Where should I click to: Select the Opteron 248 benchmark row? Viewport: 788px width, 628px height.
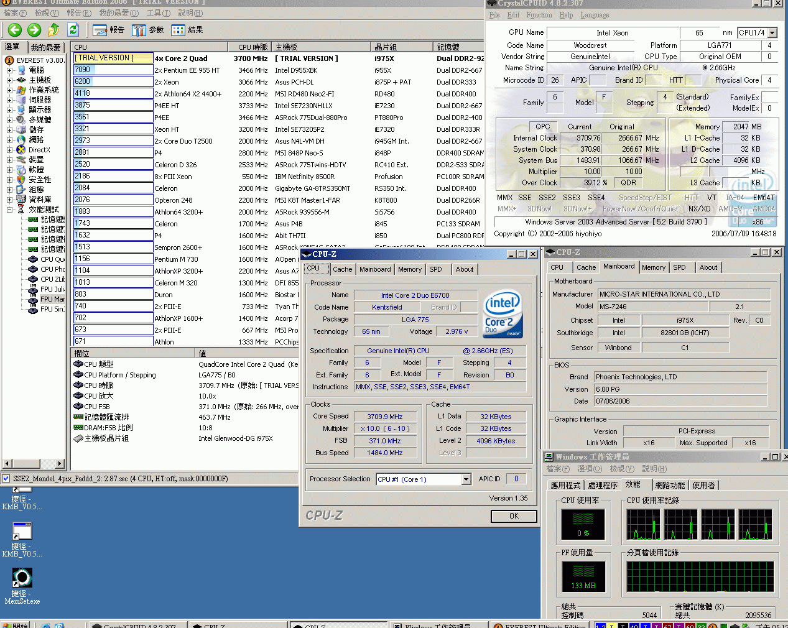coord(279,200)
